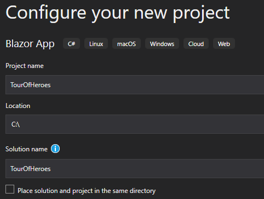
Task: Select the macOS platform tag
Action: (127, 44)
